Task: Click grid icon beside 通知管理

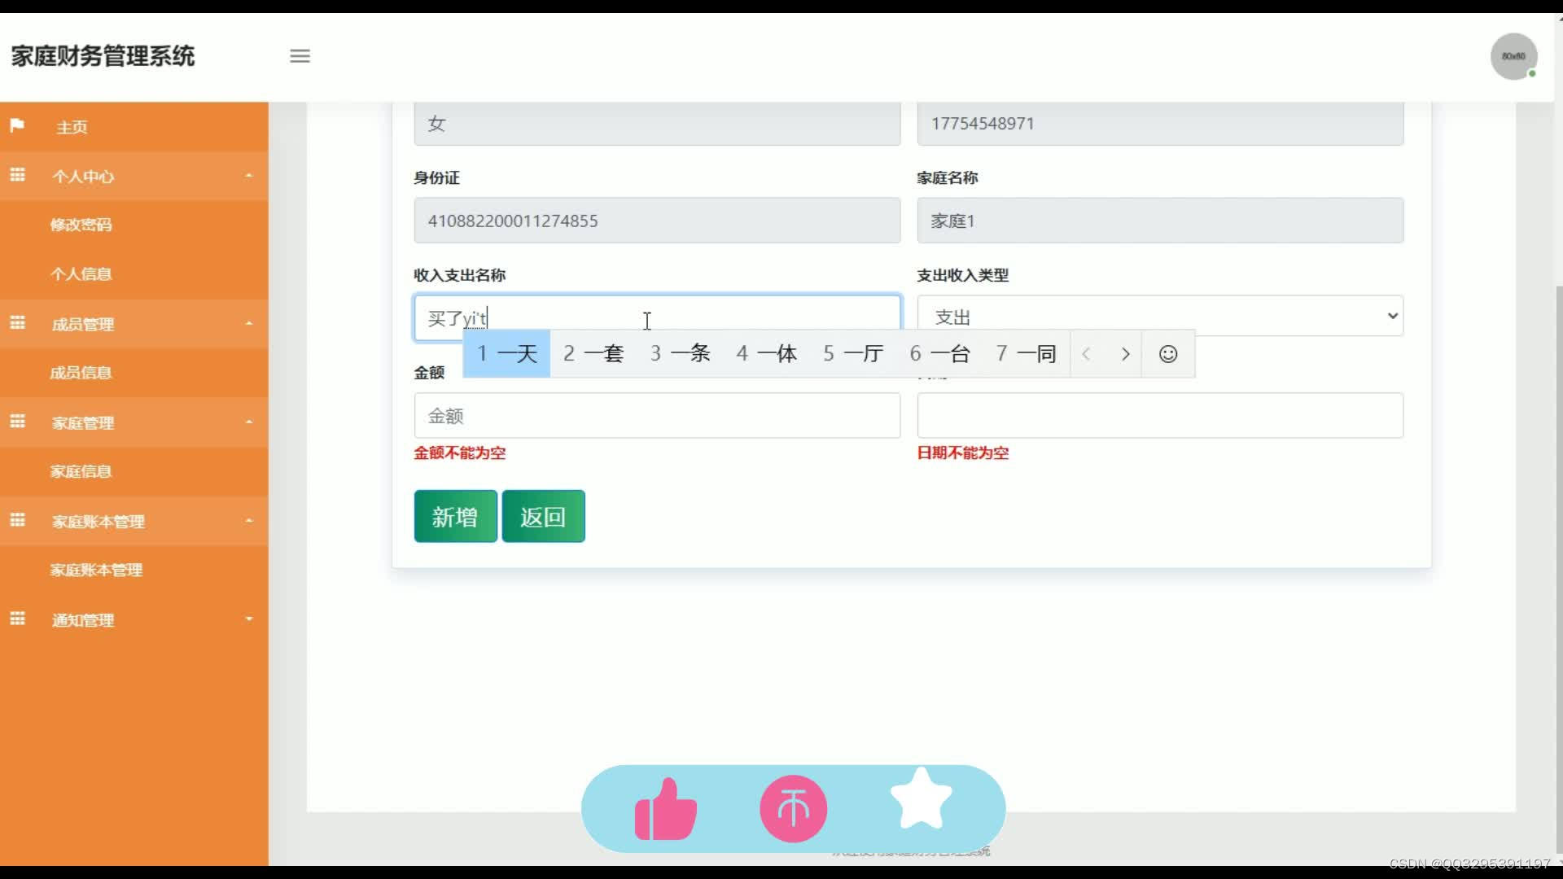Action: click(x=17, y=619)
